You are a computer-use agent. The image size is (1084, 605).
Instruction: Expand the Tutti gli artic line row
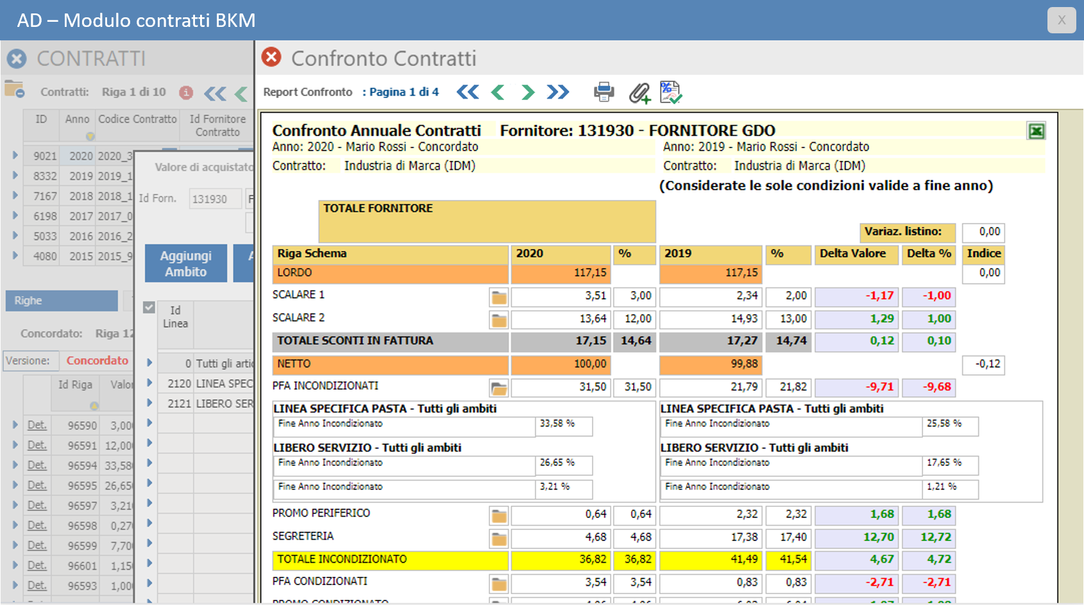[x=149, y=363]
